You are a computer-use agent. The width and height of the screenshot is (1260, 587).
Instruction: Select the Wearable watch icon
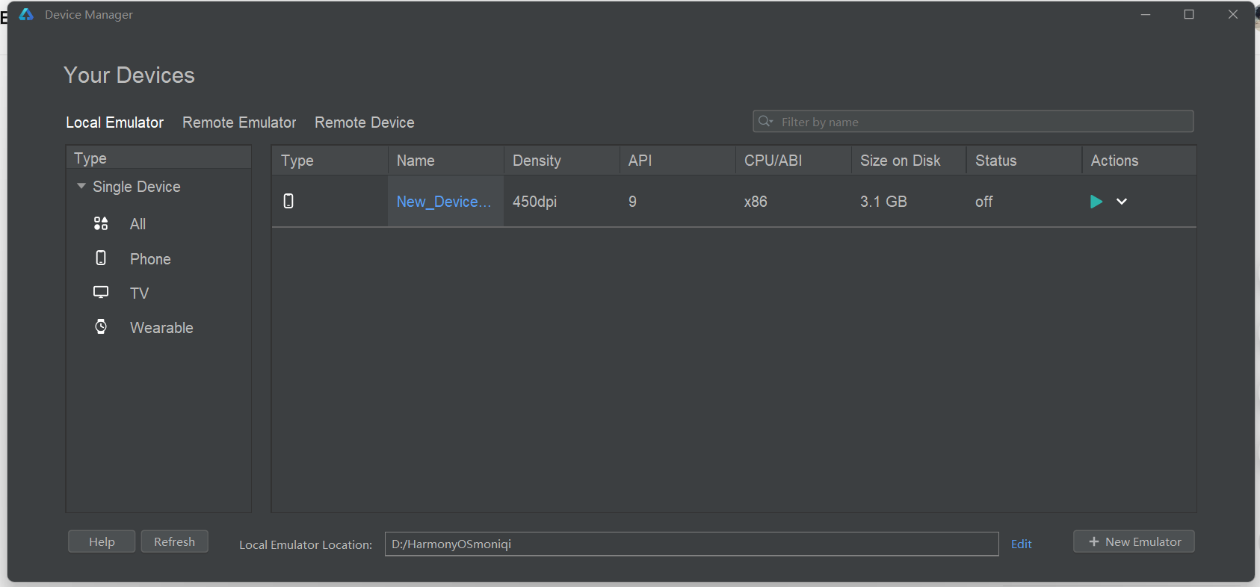pos(101,326)
